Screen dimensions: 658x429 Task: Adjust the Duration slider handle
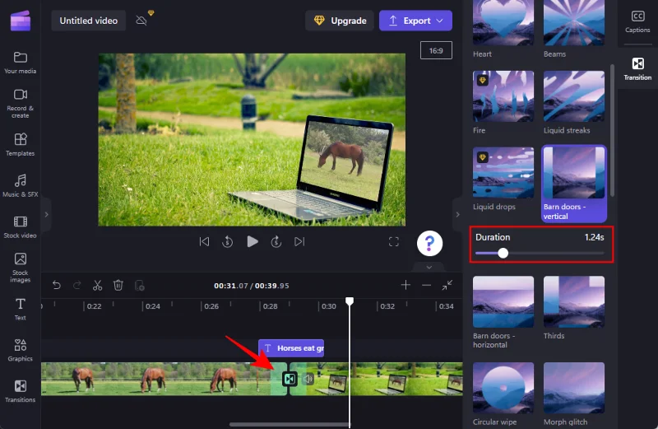coord(503,253)
